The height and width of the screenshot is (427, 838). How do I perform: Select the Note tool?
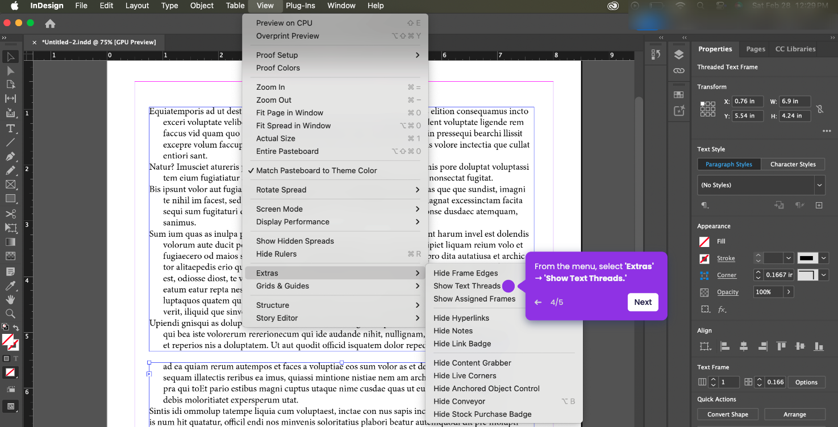tap(10, 271)
